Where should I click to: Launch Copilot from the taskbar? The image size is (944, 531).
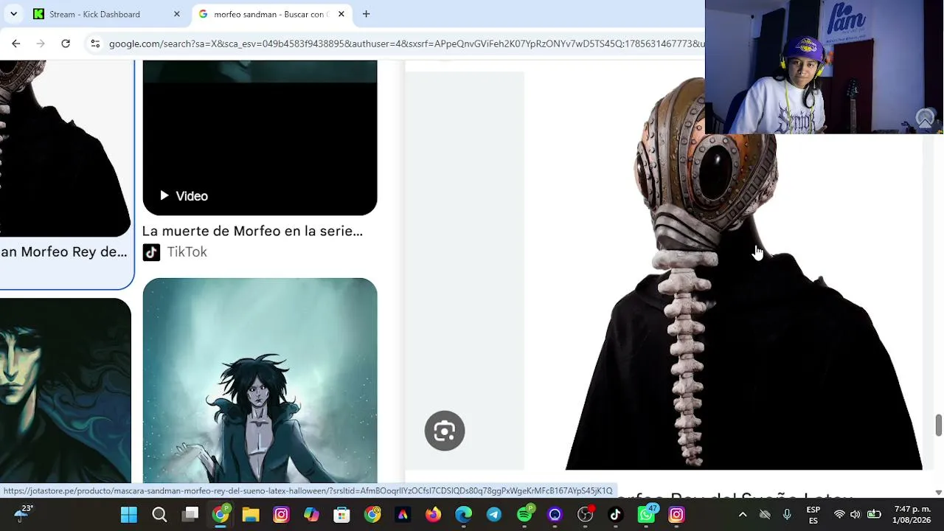311,515
